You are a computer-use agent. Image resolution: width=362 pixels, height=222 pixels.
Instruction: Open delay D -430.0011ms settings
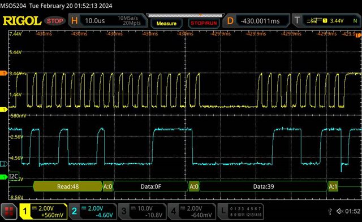pyautogui.click(x=256, y=21)
